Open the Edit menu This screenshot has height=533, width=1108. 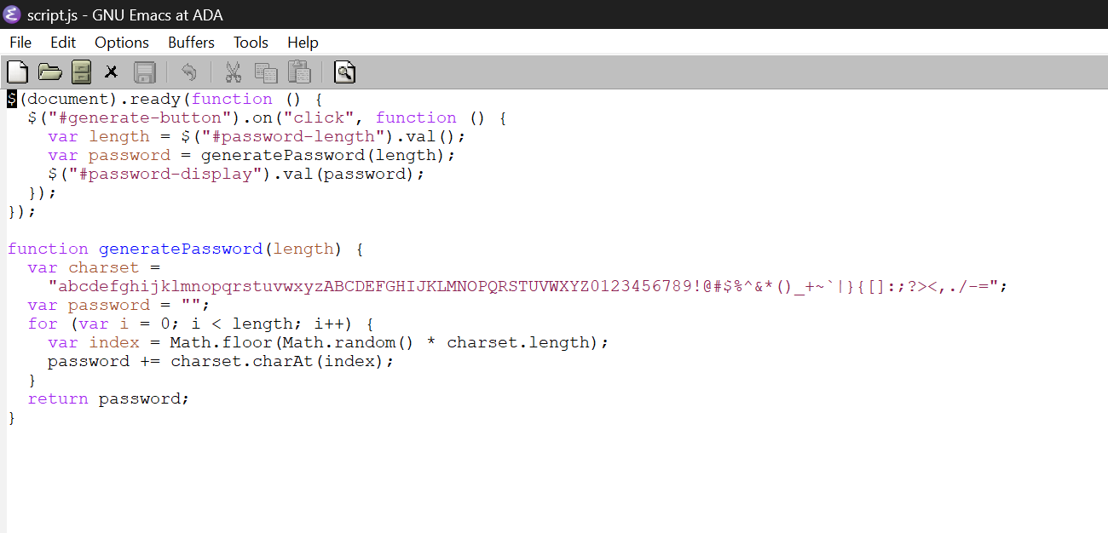pyautogui.click(x=62, y=42)
